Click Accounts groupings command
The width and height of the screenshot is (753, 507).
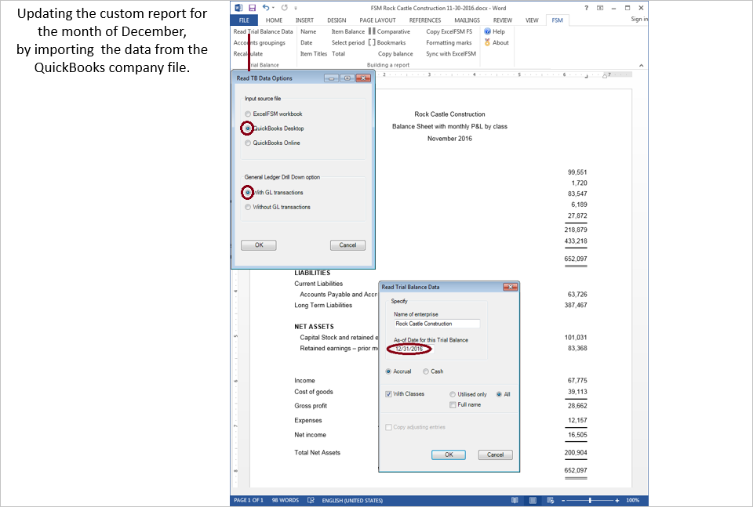[x=260, y=42]
